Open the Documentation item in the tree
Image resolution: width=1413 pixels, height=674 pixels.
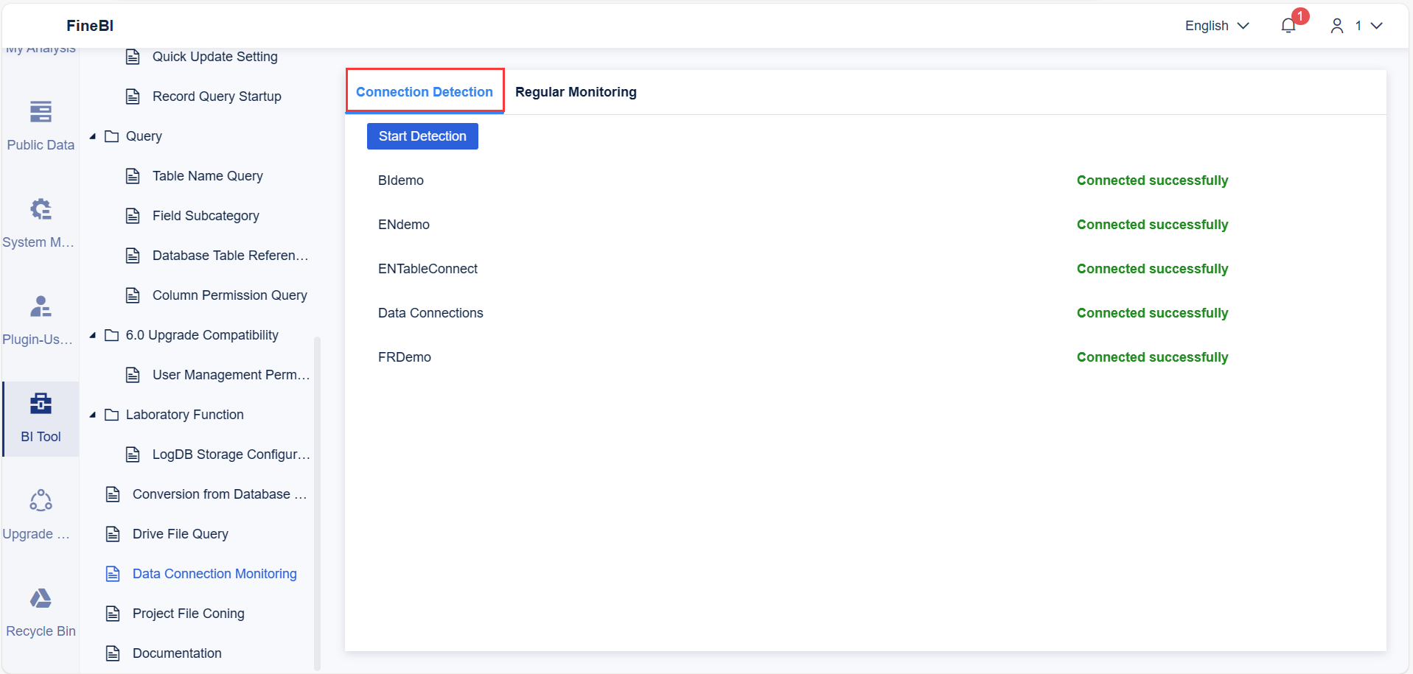[176, 653]
